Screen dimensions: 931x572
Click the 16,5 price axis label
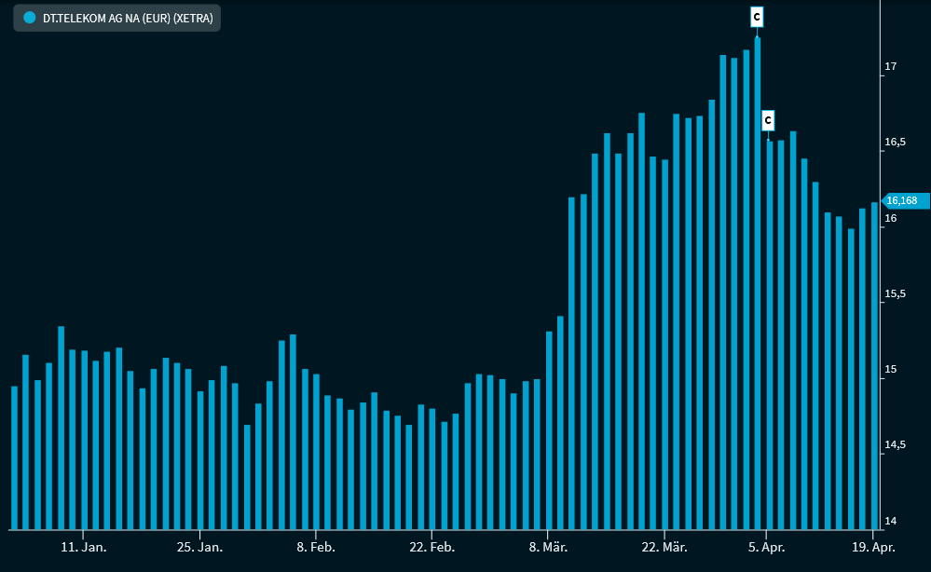[895, 142]
